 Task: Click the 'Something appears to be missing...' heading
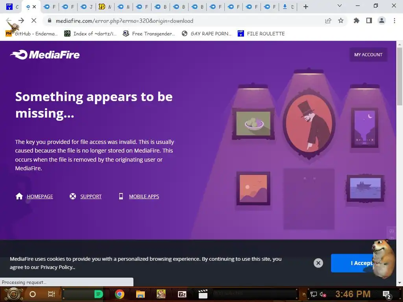point(94,105)
